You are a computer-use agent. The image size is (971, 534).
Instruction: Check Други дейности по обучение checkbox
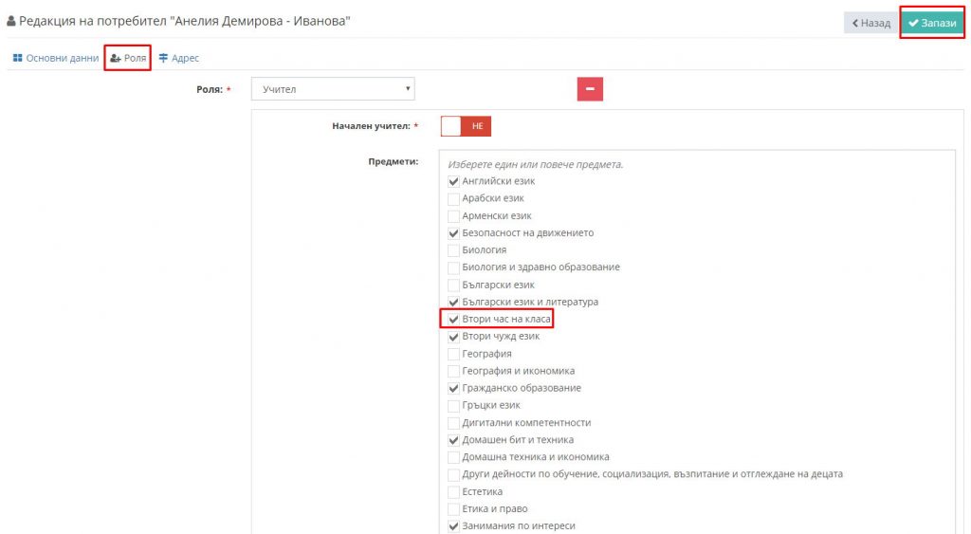click(x=453, y=474)
